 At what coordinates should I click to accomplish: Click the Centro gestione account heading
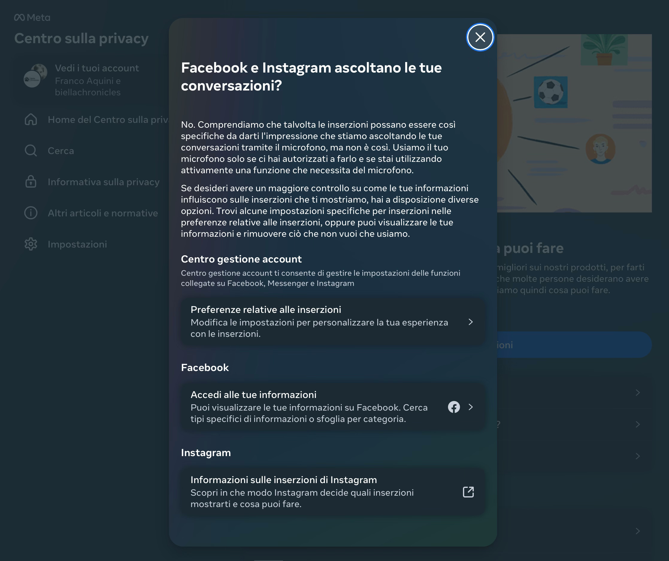(241, 259)
